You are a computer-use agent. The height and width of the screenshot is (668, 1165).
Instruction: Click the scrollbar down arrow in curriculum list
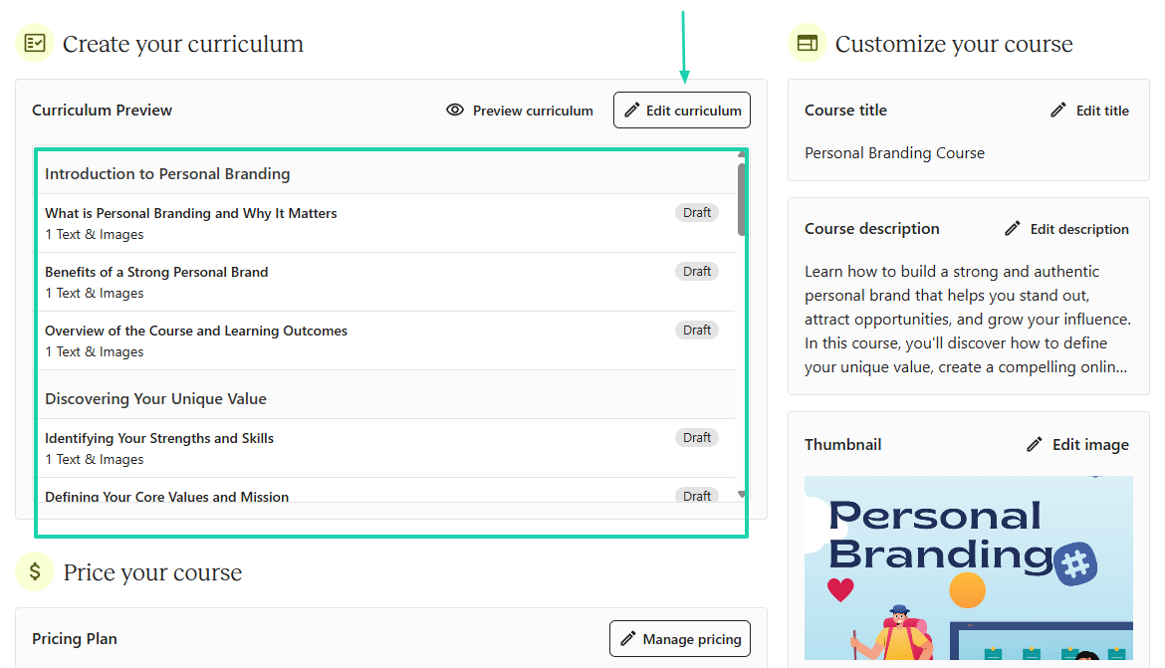pos(742,494)
